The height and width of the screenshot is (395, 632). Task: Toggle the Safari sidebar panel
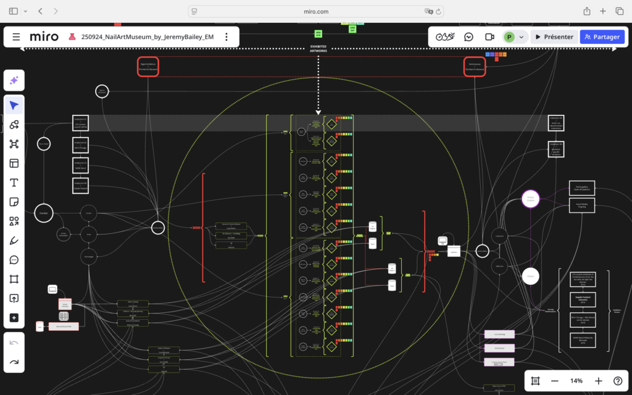coord(14,11)
